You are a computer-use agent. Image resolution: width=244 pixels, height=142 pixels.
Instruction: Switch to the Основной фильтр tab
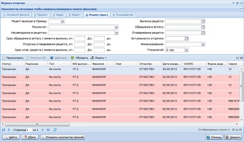[16, 15]
